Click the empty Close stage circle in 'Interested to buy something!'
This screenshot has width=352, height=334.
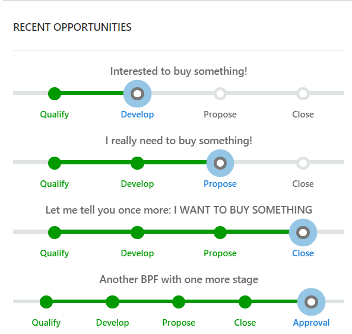point(303,94)
